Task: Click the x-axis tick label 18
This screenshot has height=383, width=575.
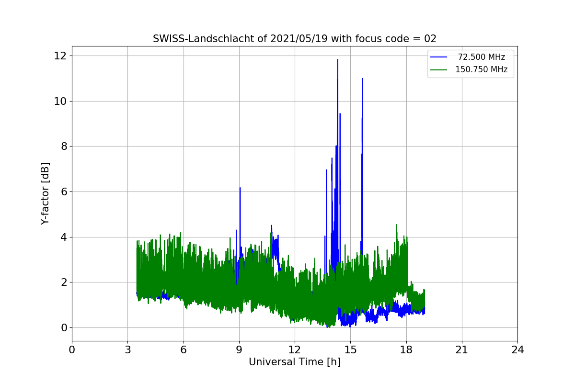Action: [x=406, y=350]
